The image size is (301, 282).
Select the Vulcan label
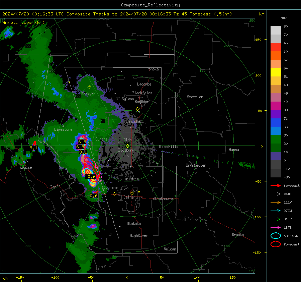[170, 249]
